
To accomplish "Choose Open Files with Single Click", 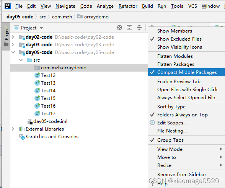I will (x=187, y=90).
